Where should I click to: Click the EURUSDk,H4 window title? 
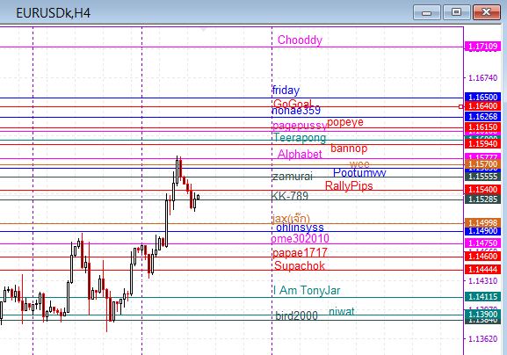point(53,13)
